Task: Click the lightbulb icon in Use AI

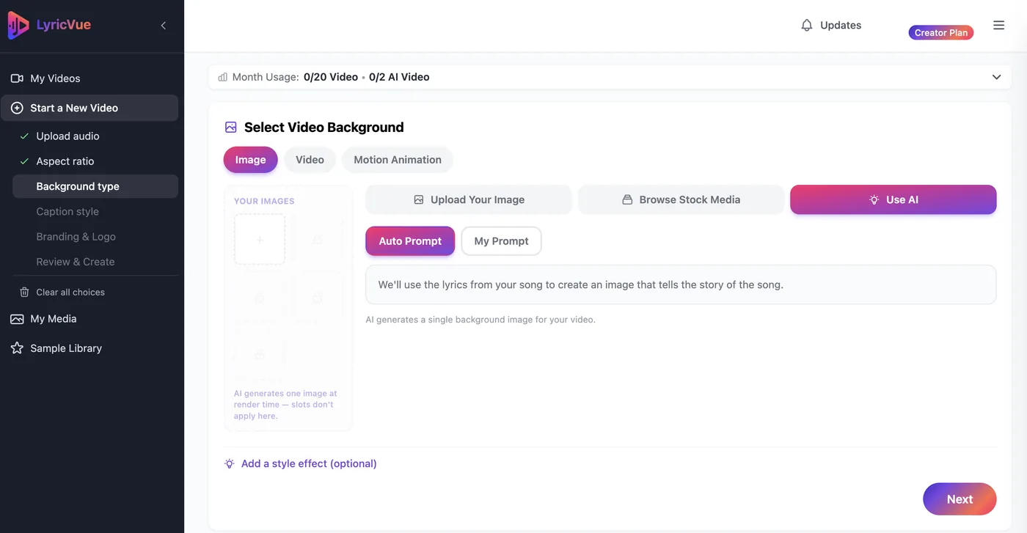Action: pos(874,199)
